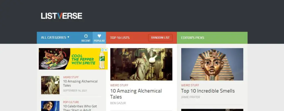Click the Sprite advertisement banner

coord(73,59)
